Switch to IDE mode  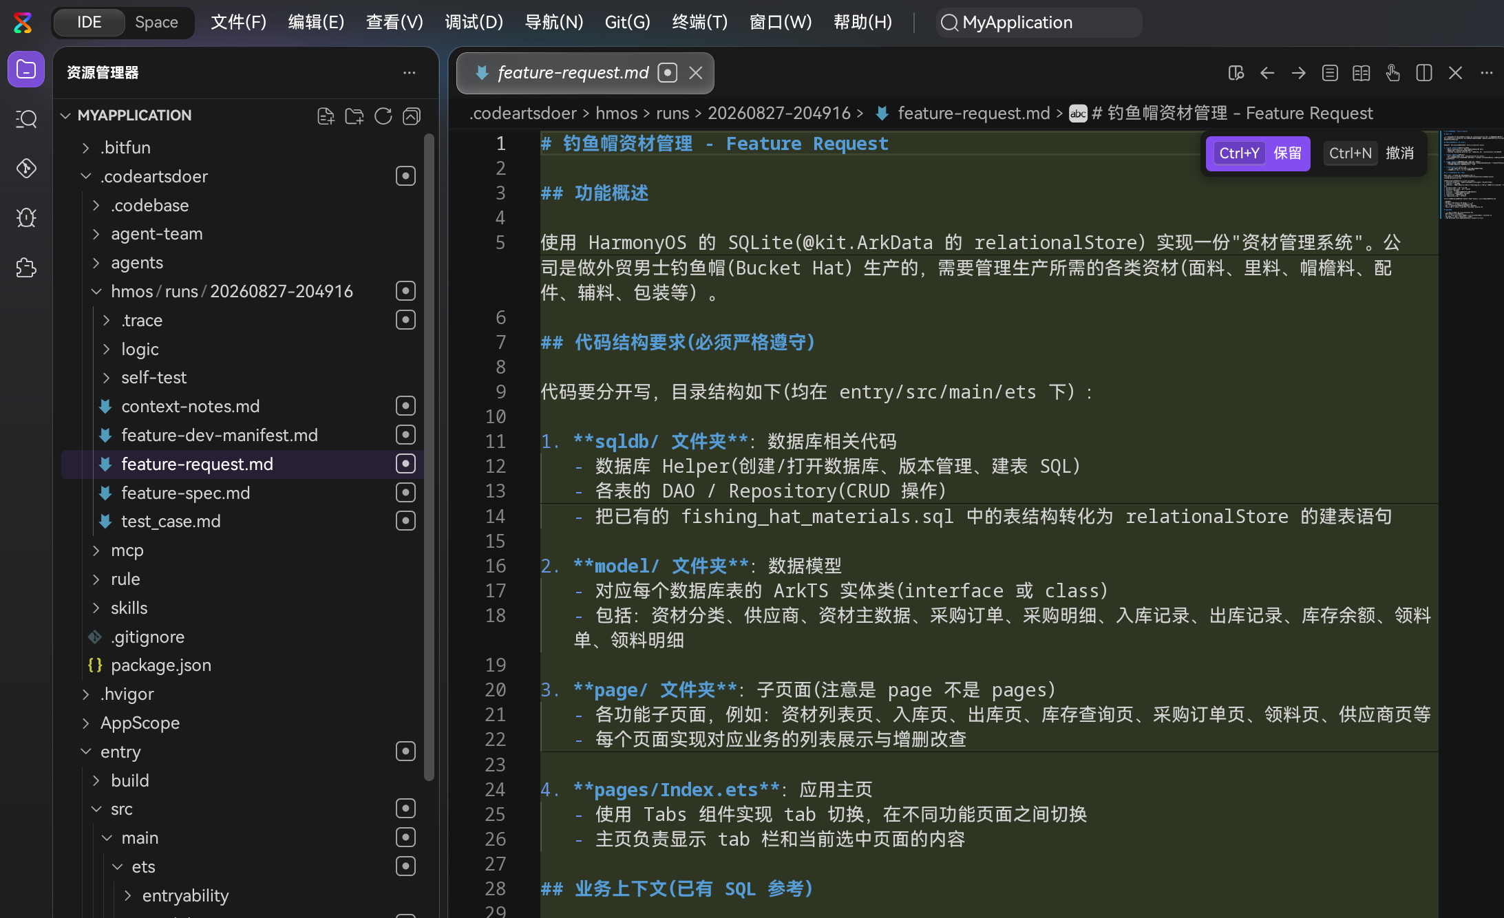[89, 23]
